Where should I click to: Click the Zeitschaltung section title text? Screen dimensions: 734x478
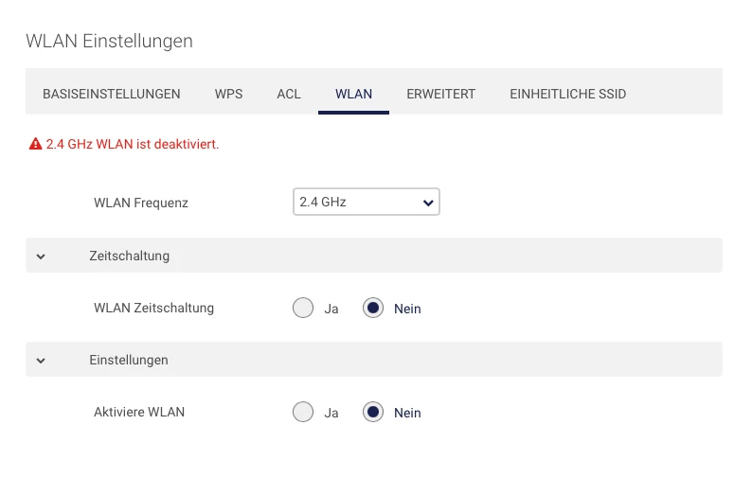[x=129, y=256]
